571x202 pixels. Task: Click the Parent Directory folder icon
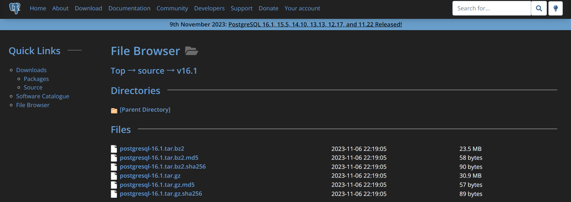114,110
